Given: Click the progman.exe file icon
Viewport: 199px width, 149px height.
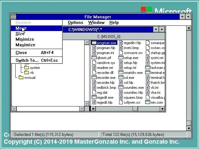Looking at the screenshot, I should (94, 43).
